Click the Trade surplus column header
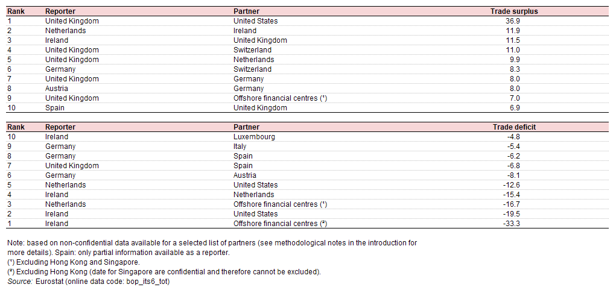 [x=514, y=11]
